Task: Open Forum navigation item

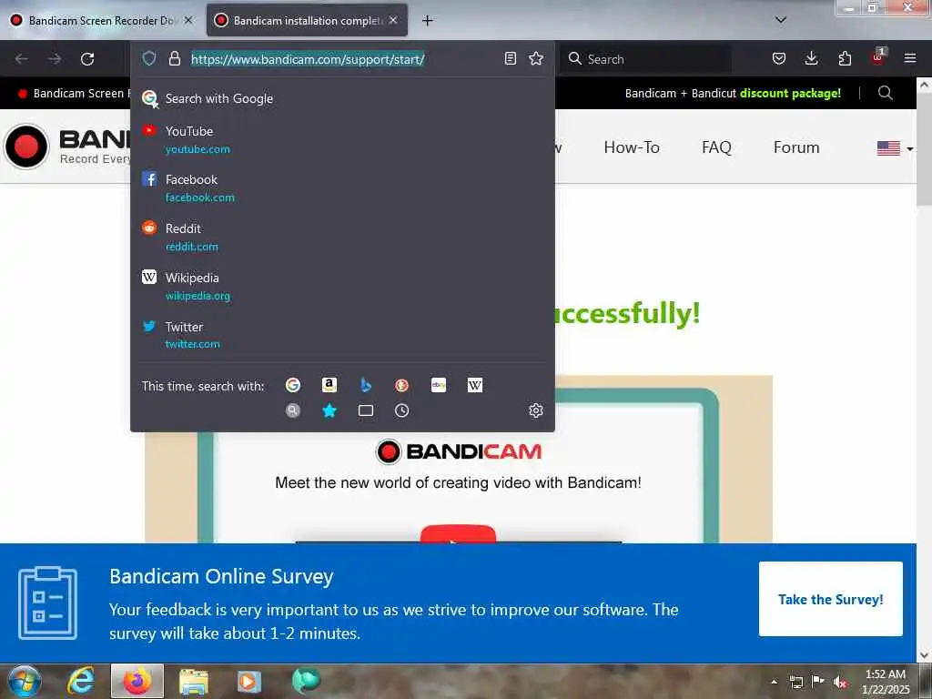Action: 795,147
